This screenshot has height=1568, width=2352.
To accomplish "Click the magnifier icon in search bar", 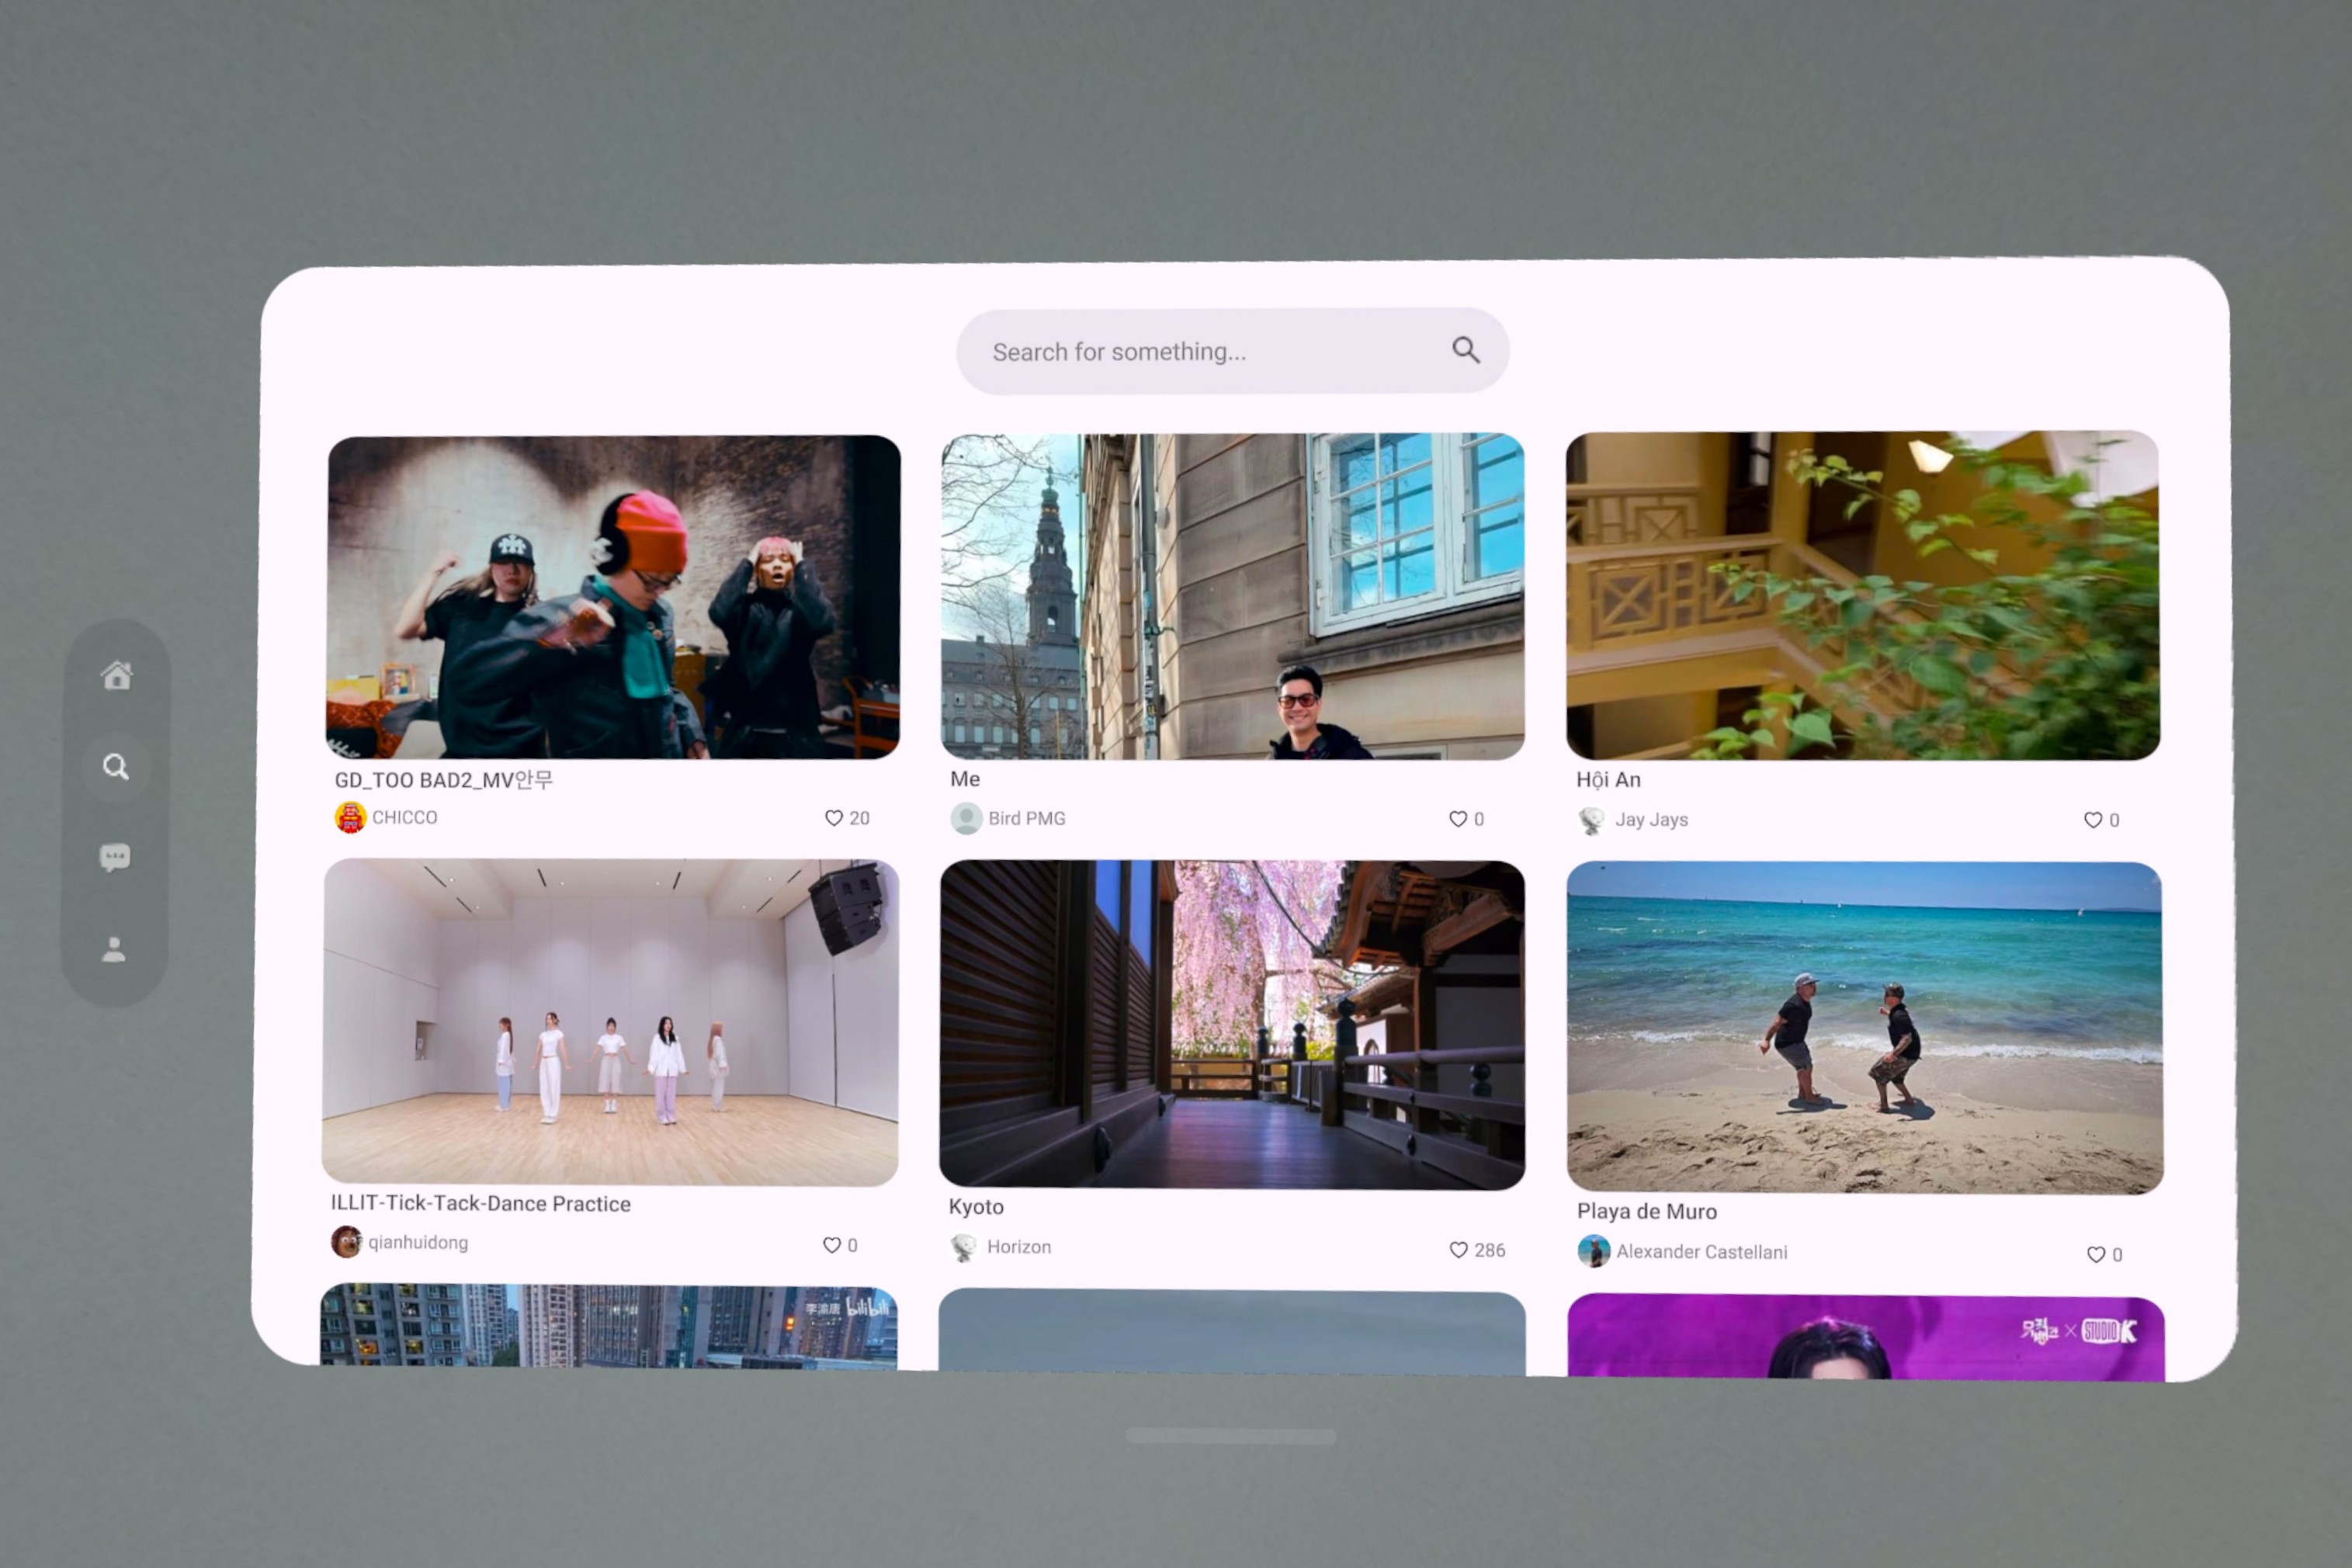I will 1465,350.
